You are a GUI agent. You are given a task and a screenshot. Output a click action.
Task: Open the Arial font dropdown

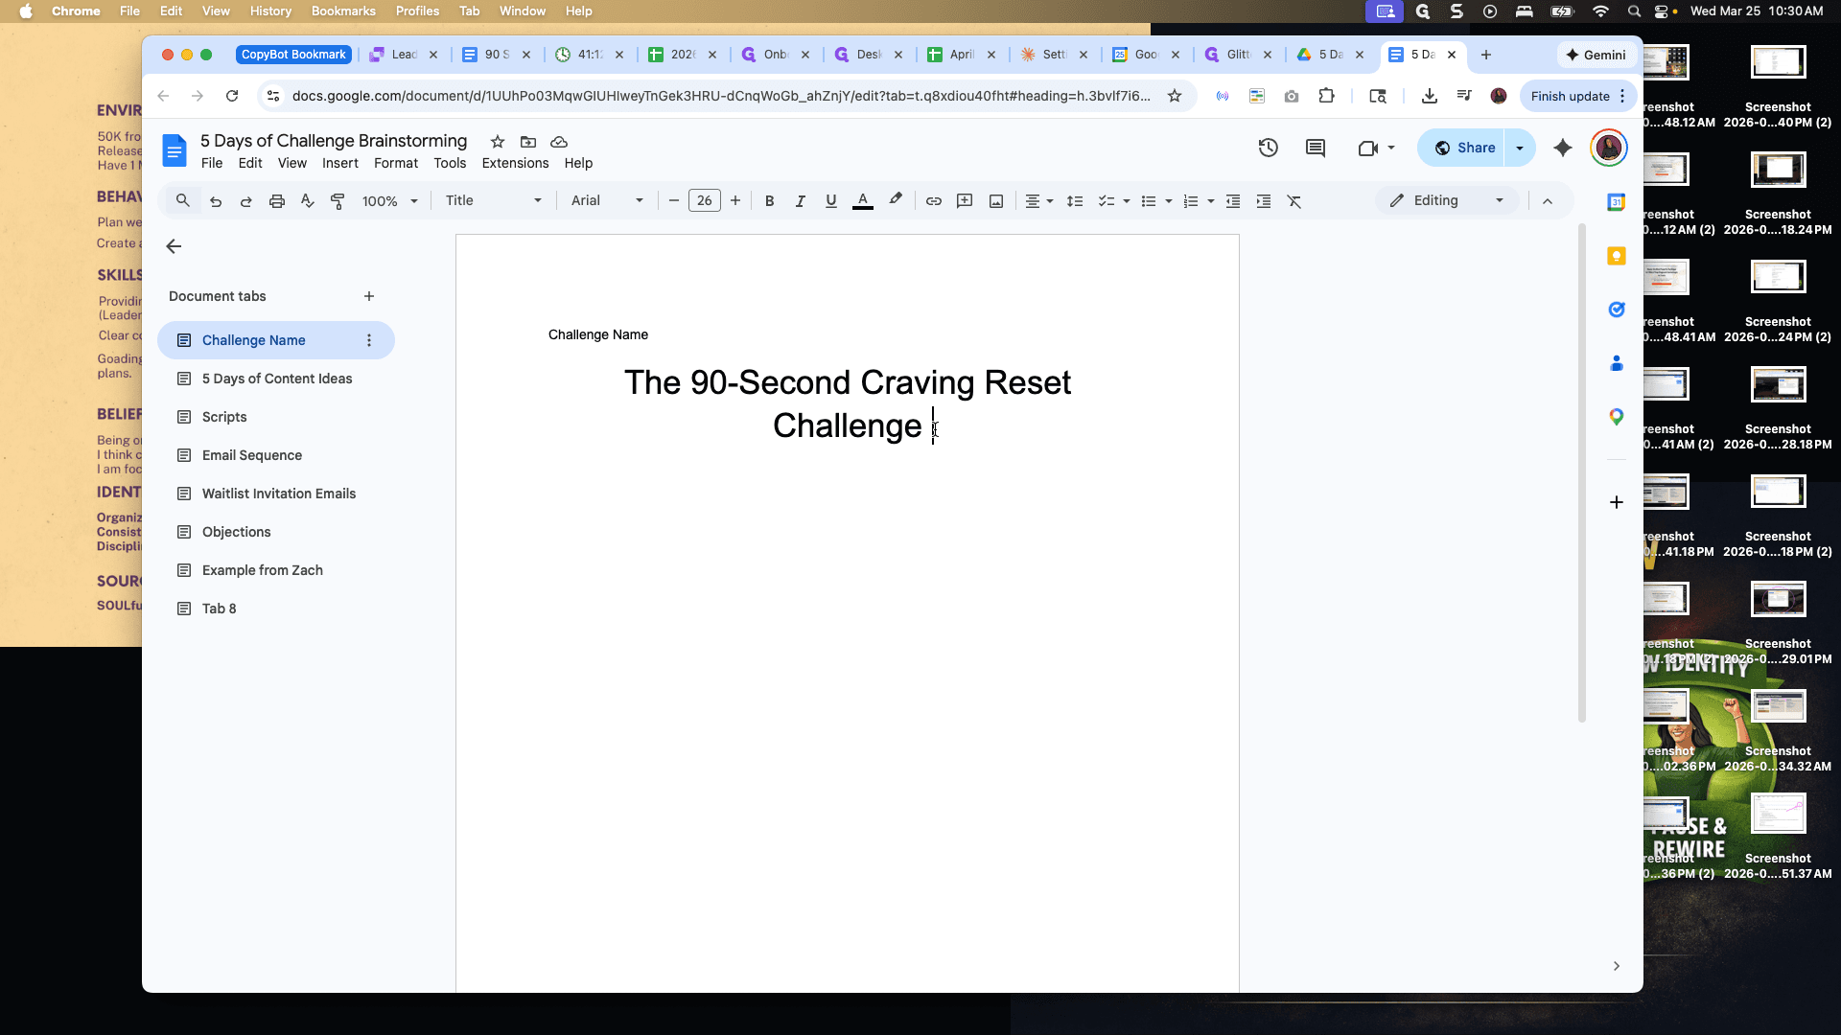click(607, 200)
